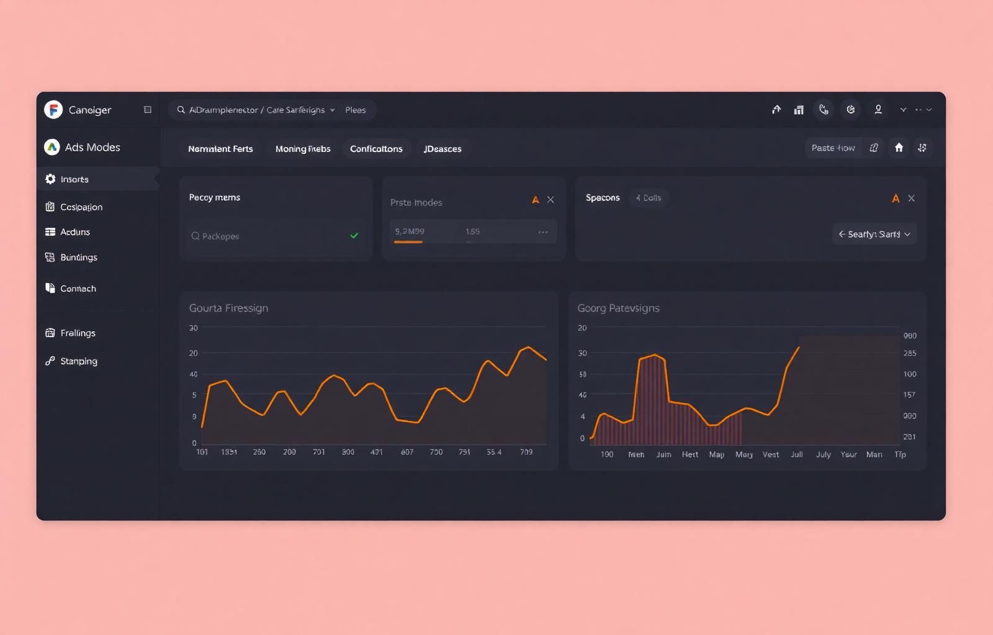Select the Moning fkebs tab
993x635 pixels.
(303, 149)
